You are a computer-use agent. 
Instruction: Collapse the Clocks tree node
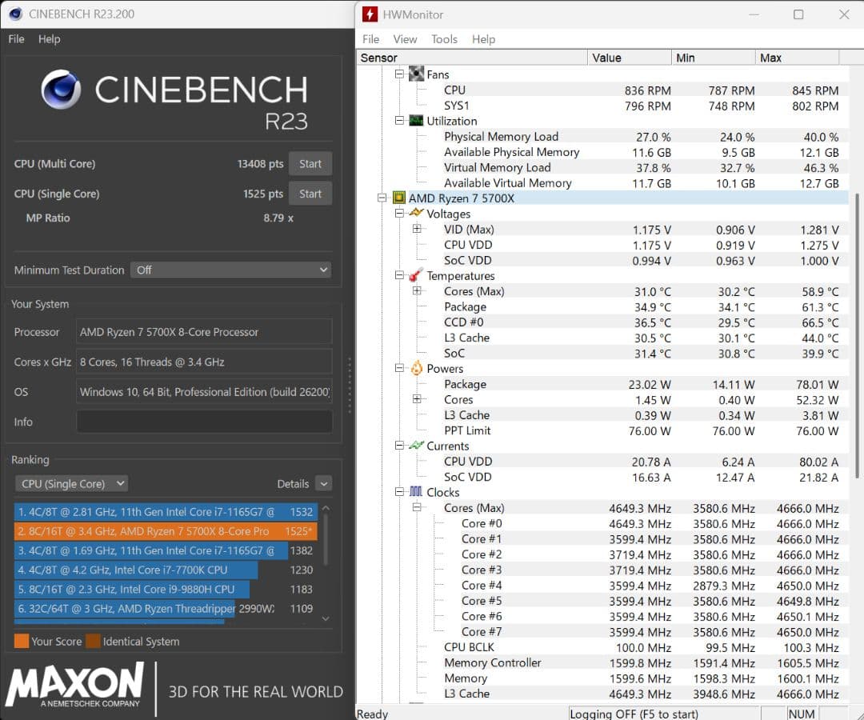[399, 492]
